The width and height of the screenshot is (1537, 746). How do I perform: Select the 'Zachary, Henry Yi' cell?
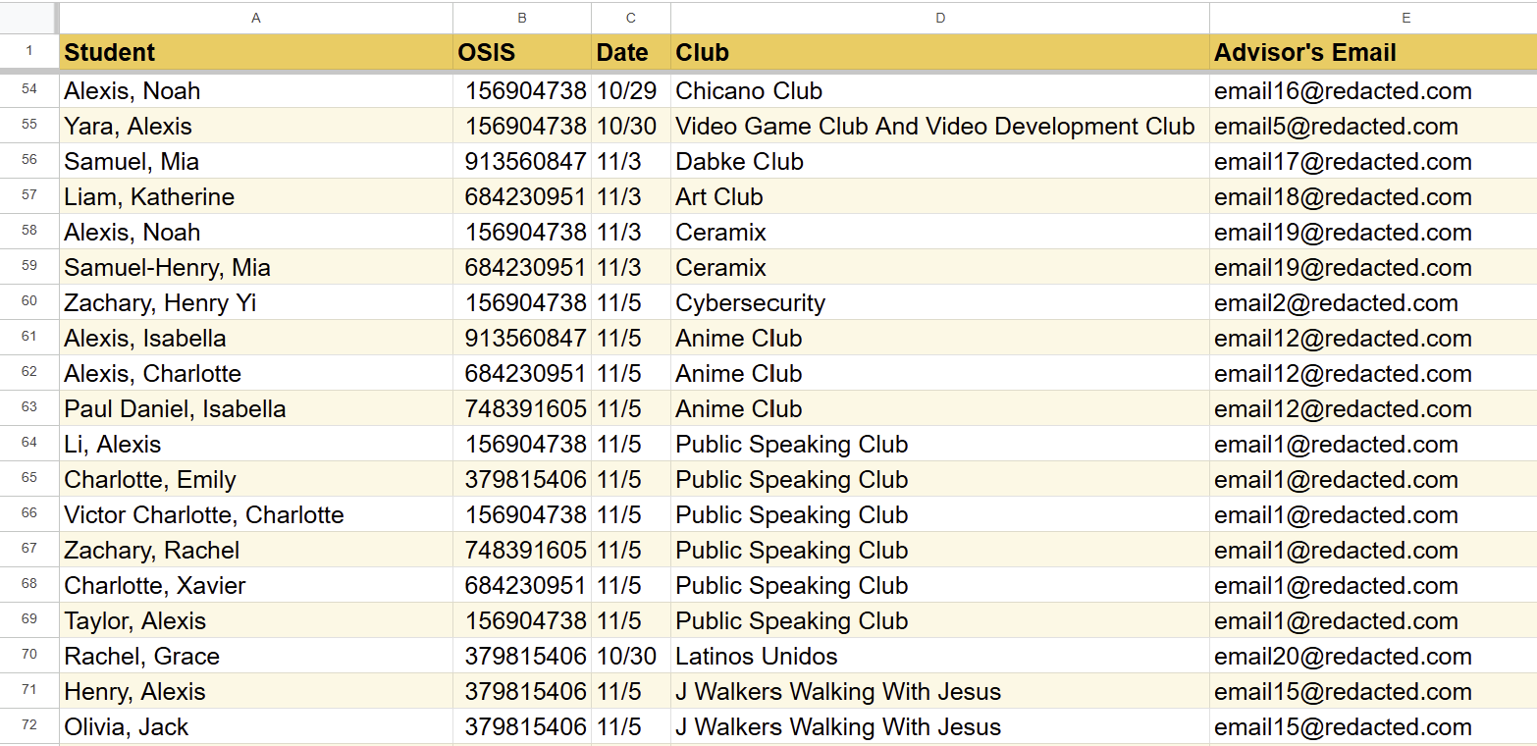click(256, 302)
